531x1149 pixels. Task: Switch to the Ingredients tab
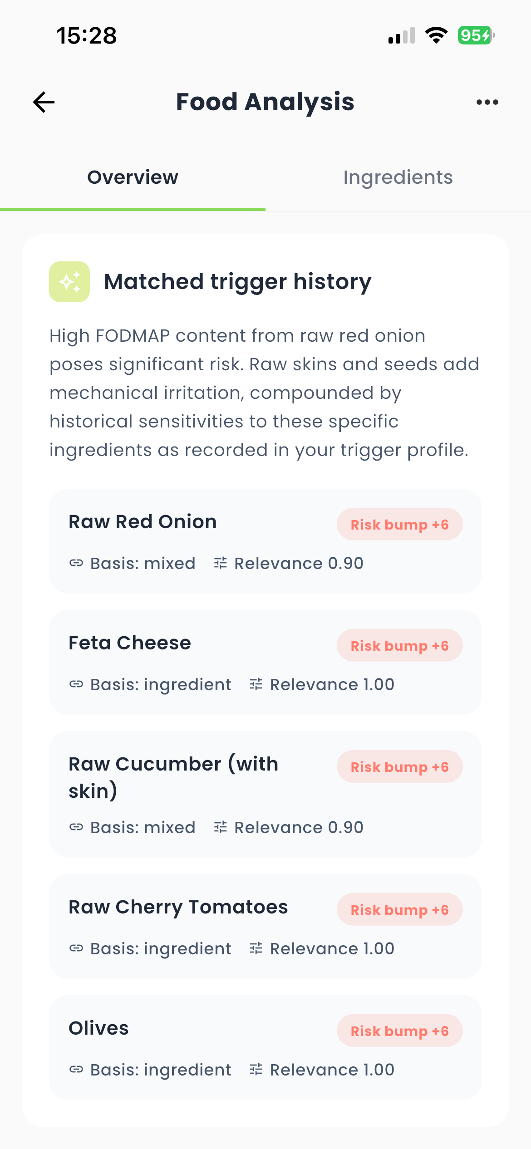click(398, 177)
